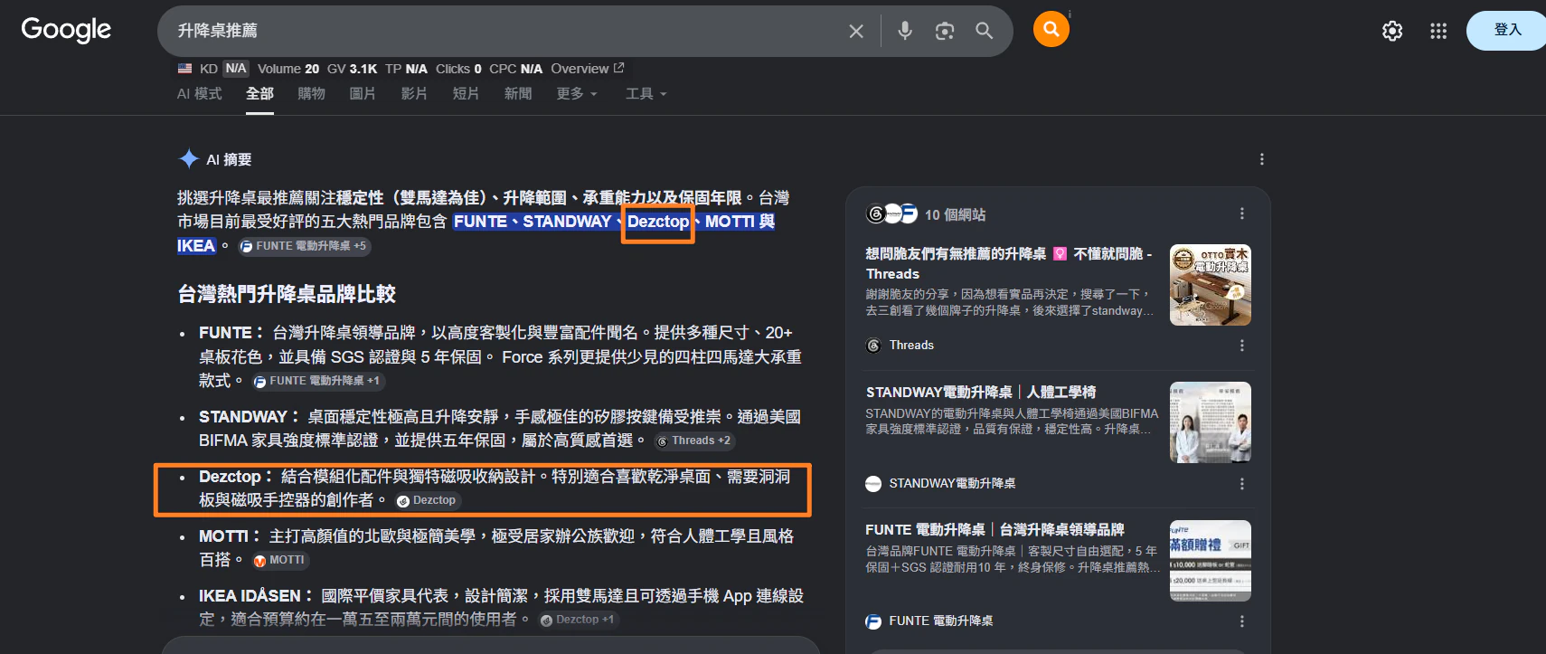1546x654 pixels.
Task: Click the stacked site icons beside '10 個網站'
Action: [892, 213]
